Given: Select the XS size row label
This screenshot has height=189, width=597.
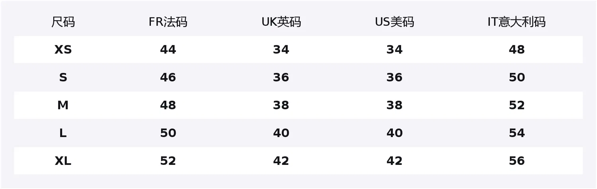Looking at the screenshot, I should 63,50.
